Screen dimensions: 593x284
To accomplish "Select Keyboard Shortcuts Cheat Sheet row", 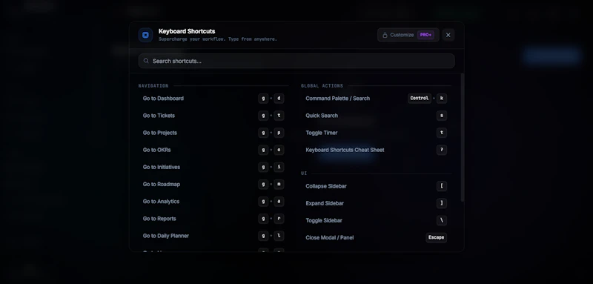I will [377, 150].
